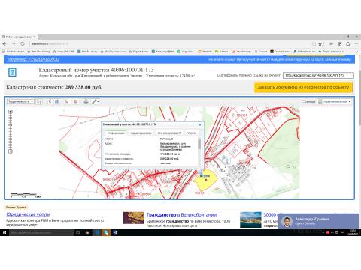Open the Windows Start menu

coord(5,232)
